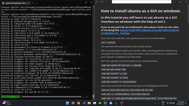Image resolution: width=189 pixels, height=106 pixels.
Task: Click the terminal progress bar at 94%
Action: [44, 97]
